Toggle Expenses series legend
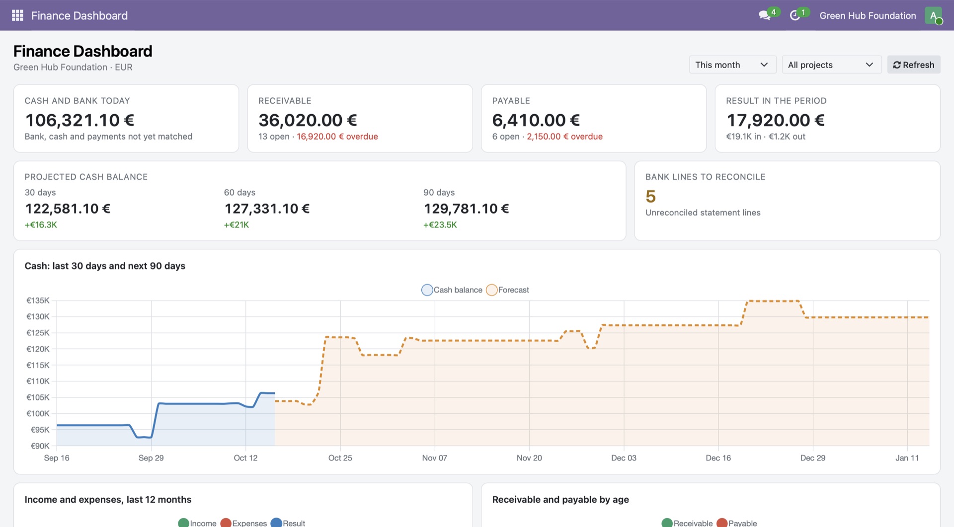 coord(243,523)
